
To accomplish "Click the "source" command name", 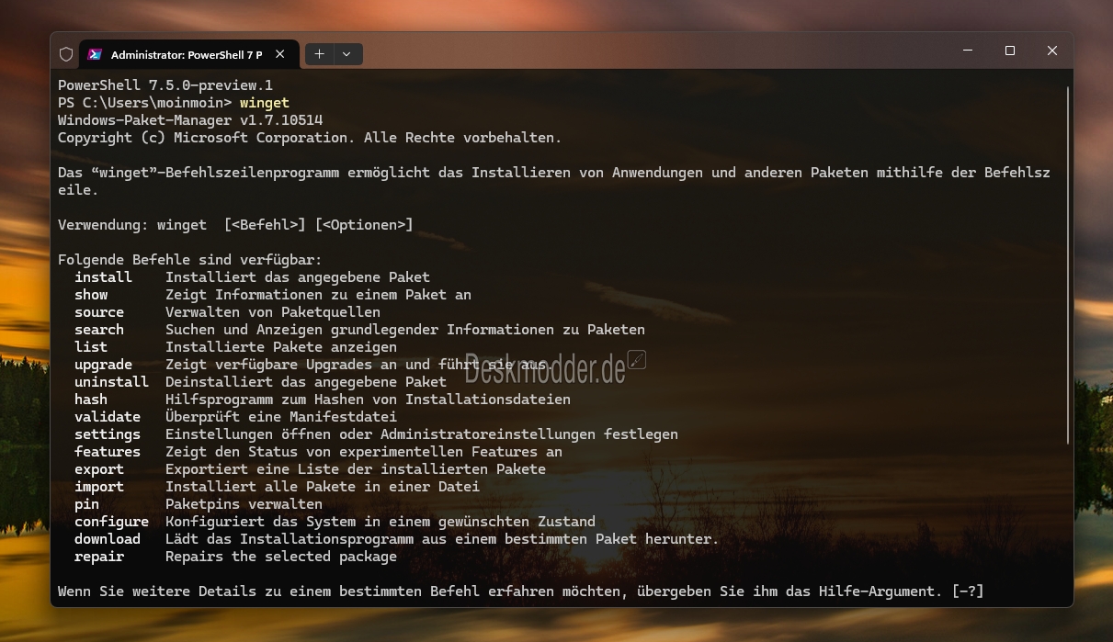I will coord(99,312).
